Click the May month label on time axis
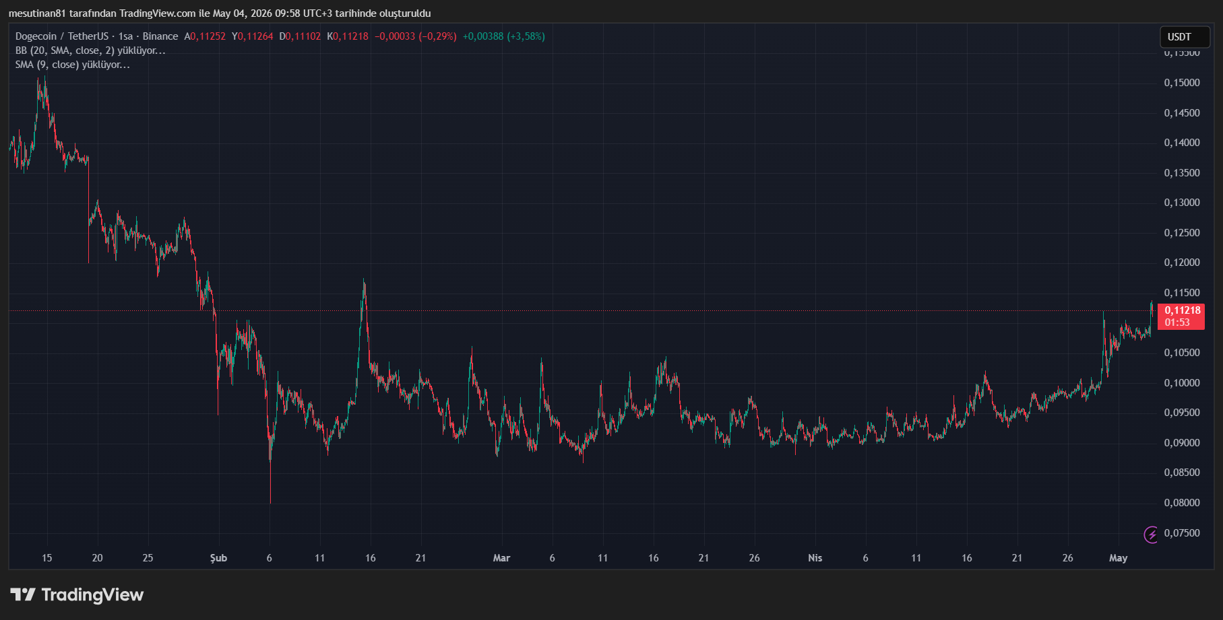 [x=1119, y=558]
